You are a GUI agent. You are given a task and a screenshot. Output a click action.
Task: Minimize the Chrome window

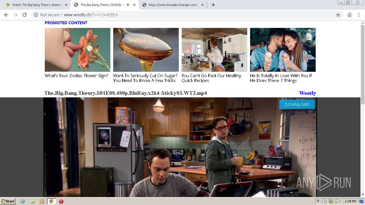click(341, 3)
